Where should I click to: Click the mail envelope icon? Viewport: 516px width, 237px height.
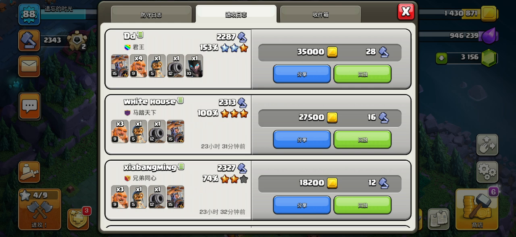[x=29, y=66]
